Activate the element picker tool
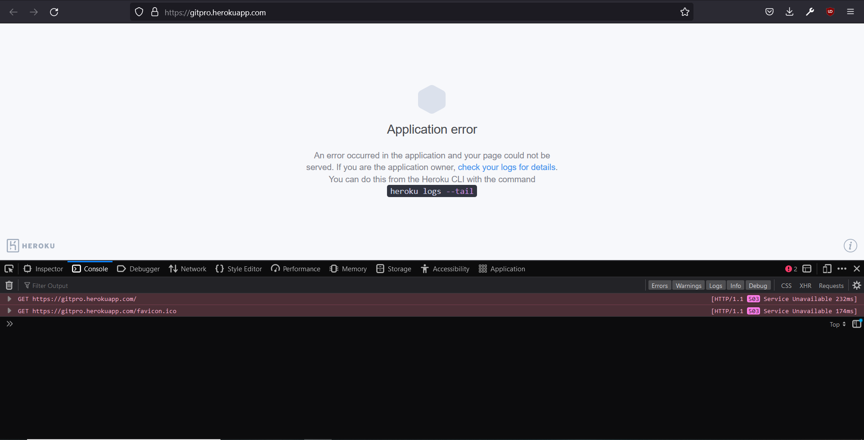Viewport: 864px width, 440px height. (x=9, y=269)
